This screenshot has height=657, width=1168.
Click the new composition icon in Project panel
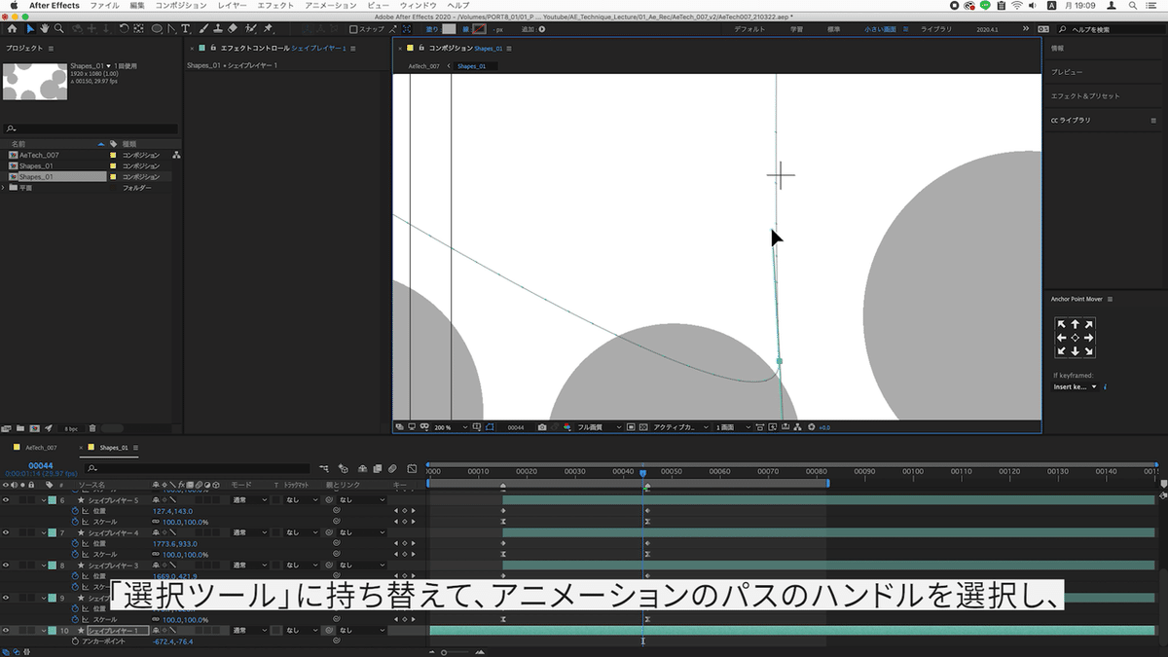34,427
